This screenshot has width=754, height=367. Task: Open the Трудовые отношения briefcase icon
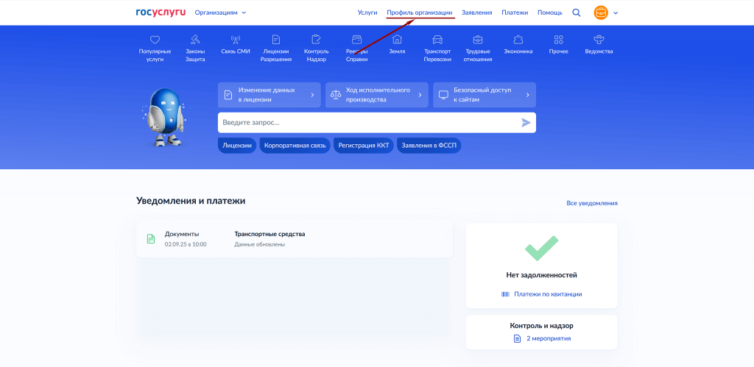point(478,40)
